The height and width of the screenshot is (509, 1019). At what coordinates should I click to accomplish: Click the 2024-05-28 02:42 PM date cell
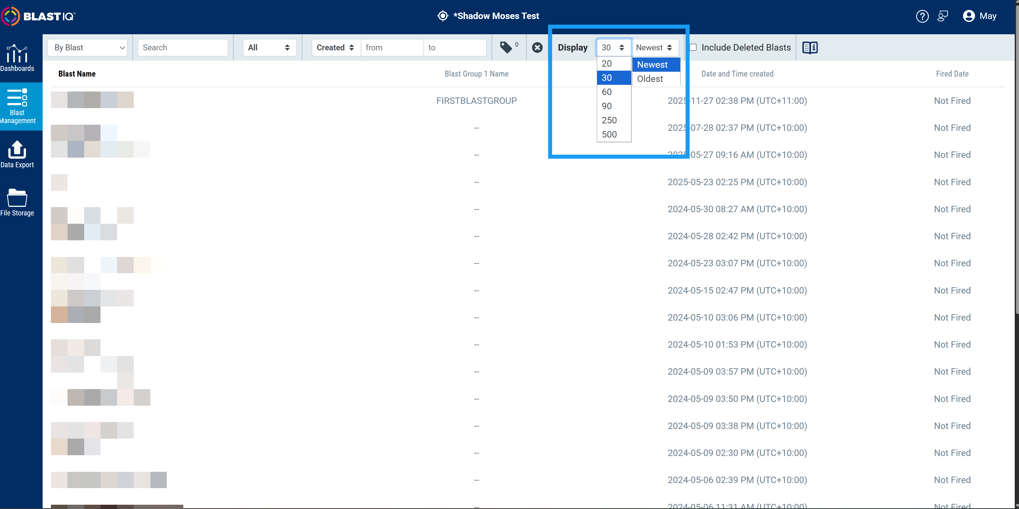(737, 236)
